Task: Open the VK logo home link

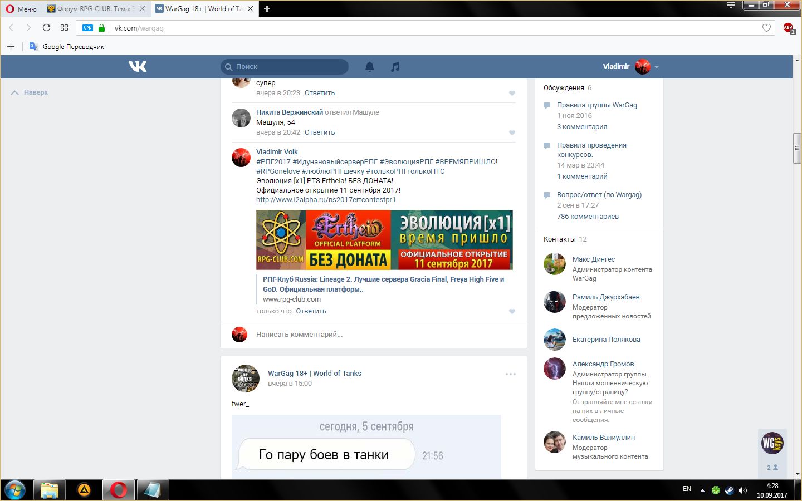Action: click(138, 67)
